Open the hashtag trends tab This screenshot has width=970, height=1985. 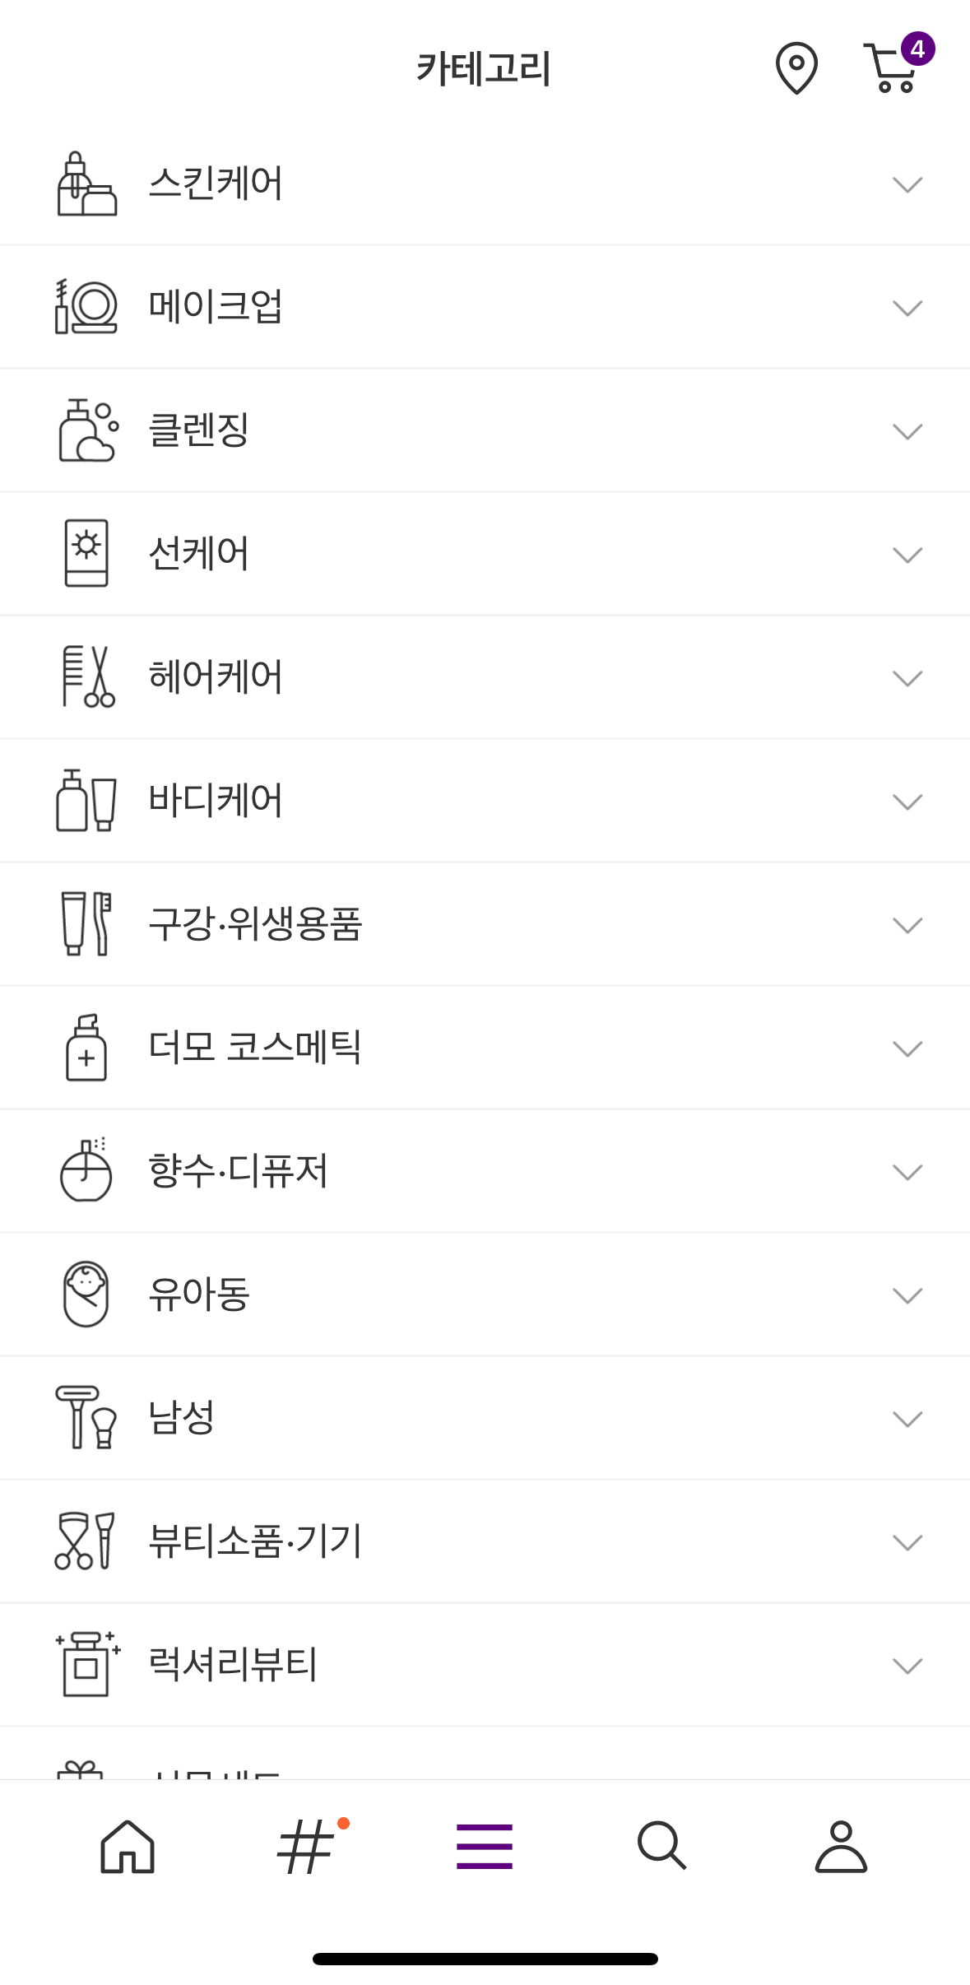click(x=306, y=1846)
